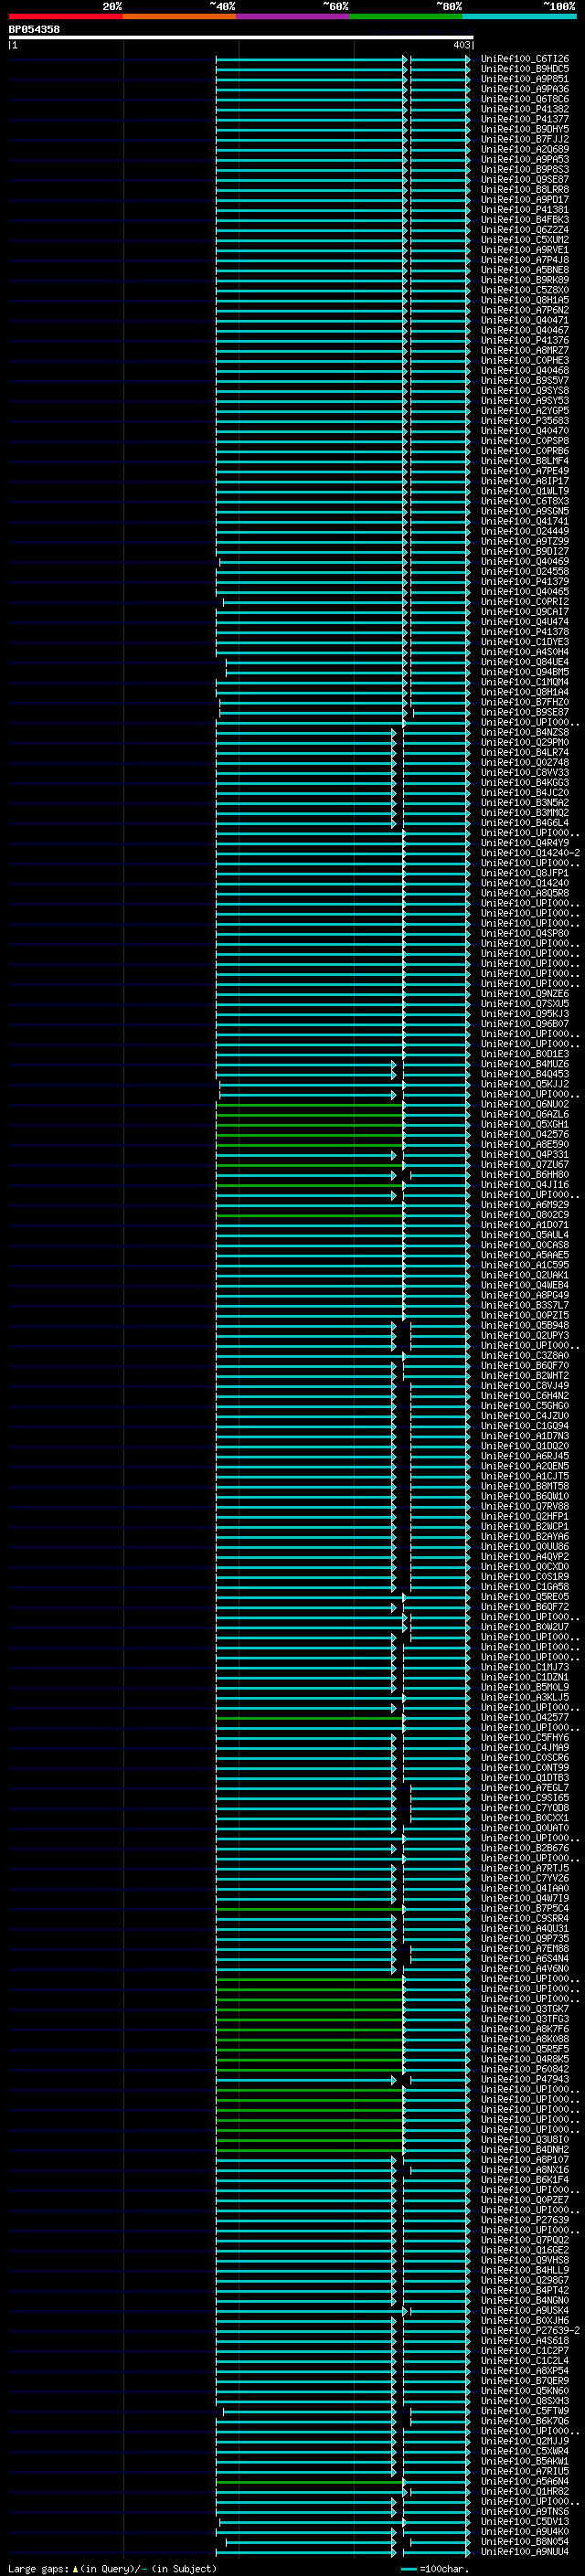Select the UniRef100_P41378 label
Image resolution: width=585 pixels, height=2576 pixels.
click(525, 632)
